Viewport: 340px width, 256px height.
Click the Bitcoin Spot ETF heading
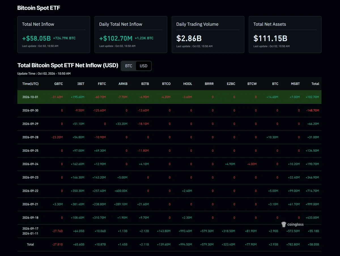(39, 8)
